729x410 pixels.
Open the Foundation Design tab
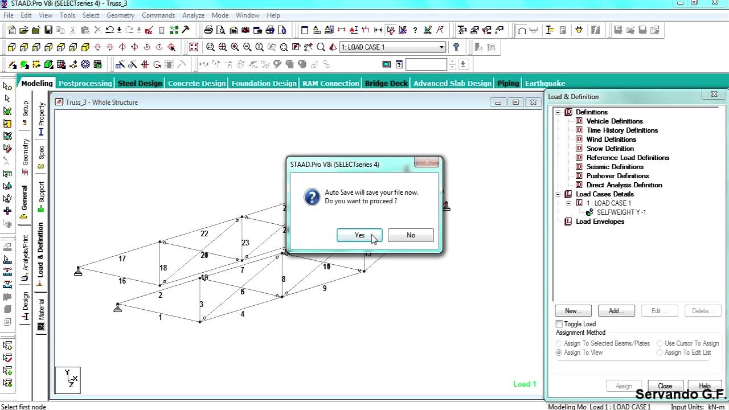point(264,83)
